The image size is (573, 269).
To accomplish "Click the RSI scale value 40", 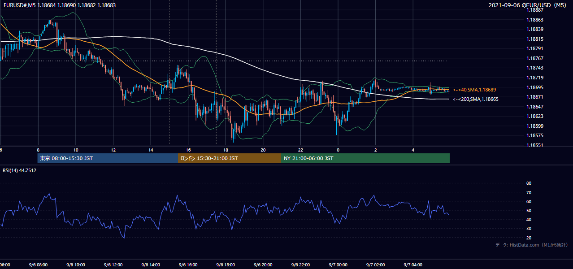I will pos(529,219).
